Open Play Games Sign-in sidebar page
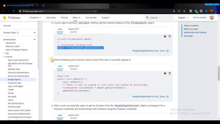This screenshot has height=124, width=220. point(16,103)
